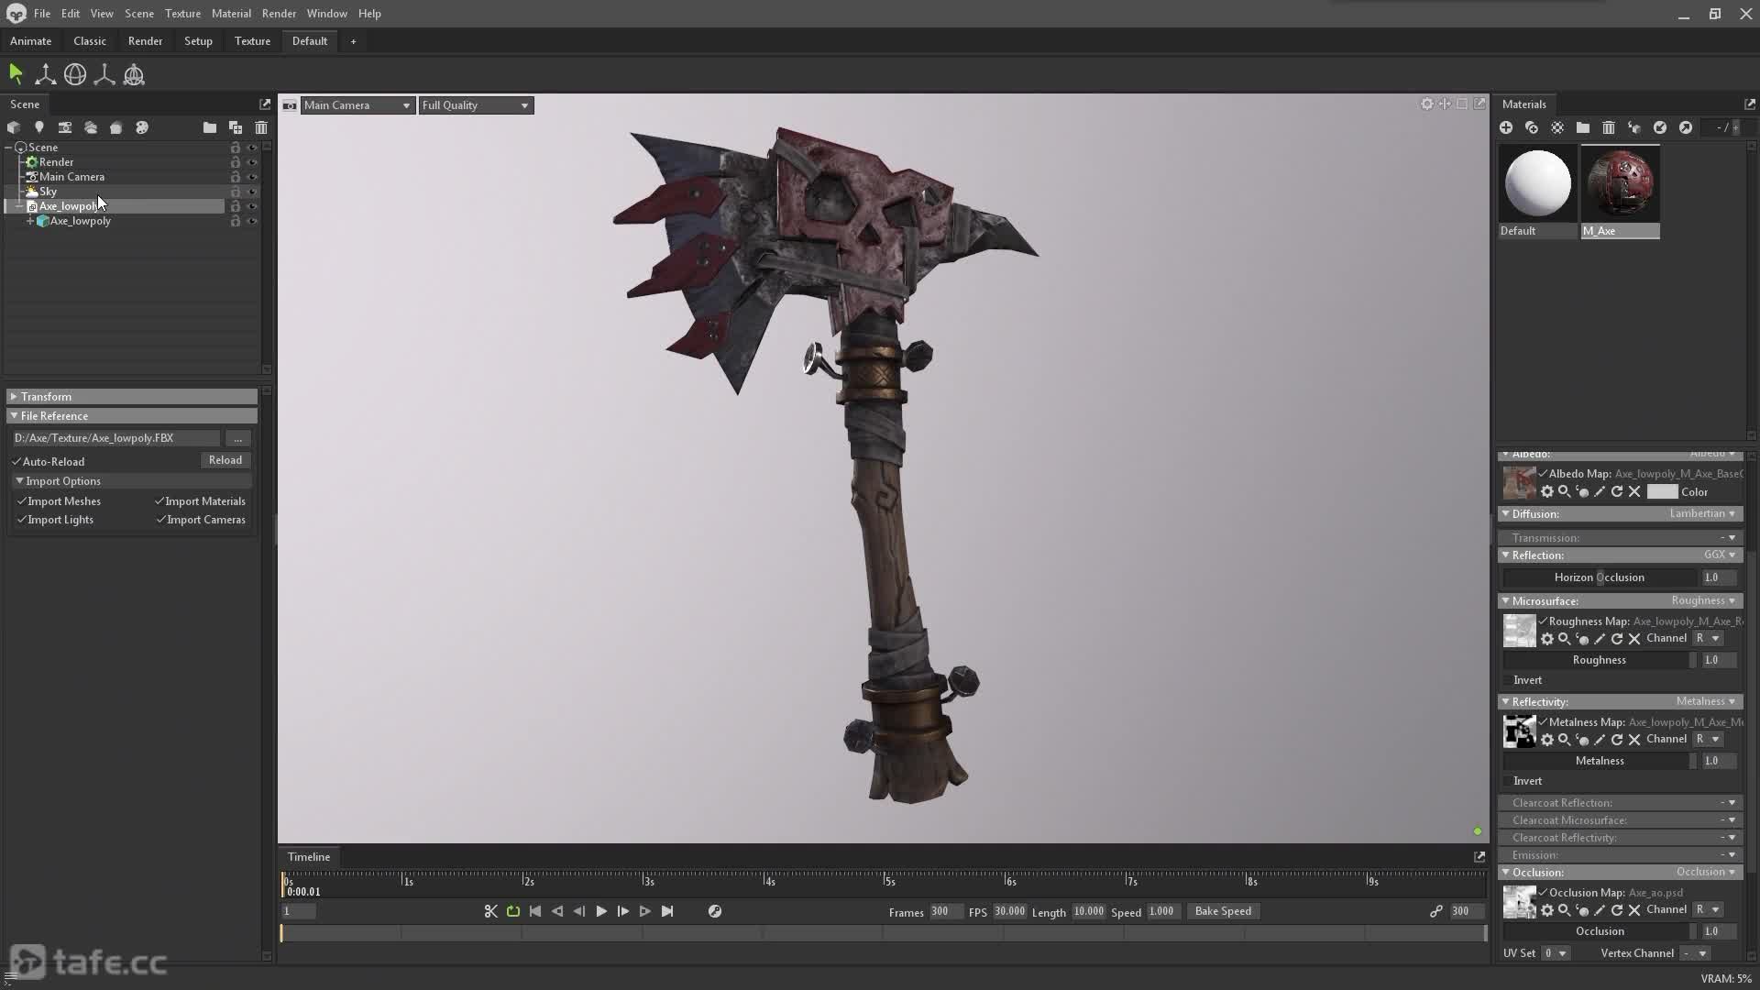Delete material using Materials trash icon
Image resolution: width=1760 pixels, height=990 pixels.
click(x=1609, y=127)
